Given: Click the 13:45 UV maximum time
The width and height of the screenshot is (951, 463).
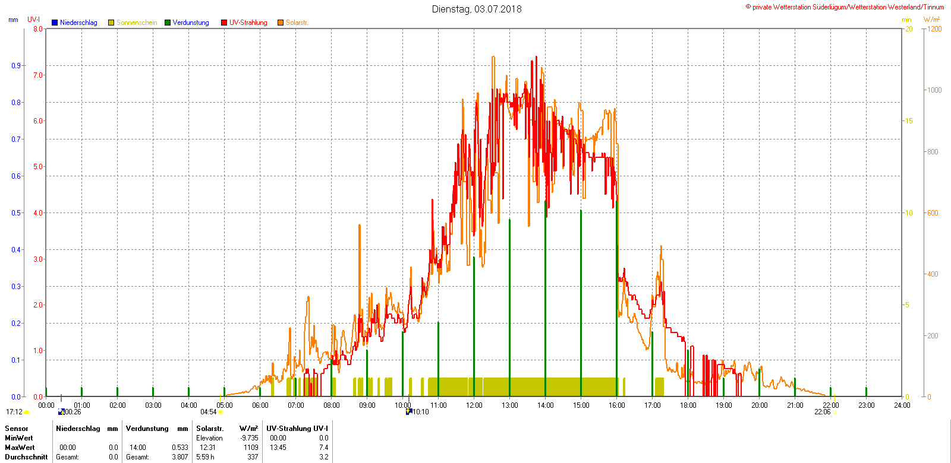Looking at the screenshot, I should pyautogui.click(x=278, y=448).
